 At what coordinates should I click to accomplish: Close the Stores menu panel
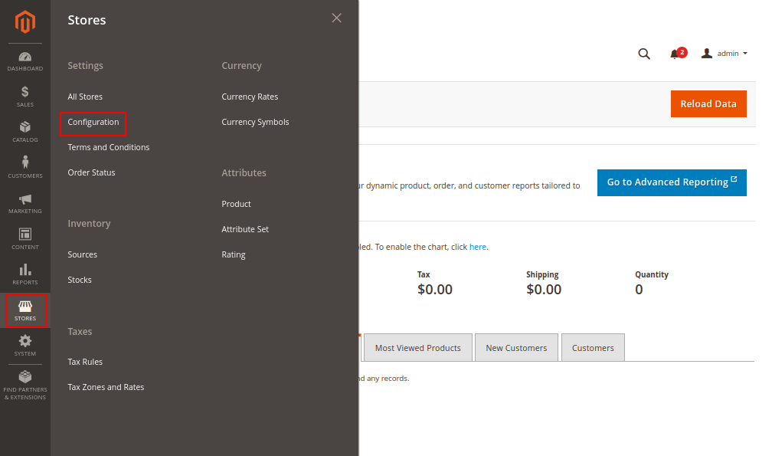coord(336,18)
